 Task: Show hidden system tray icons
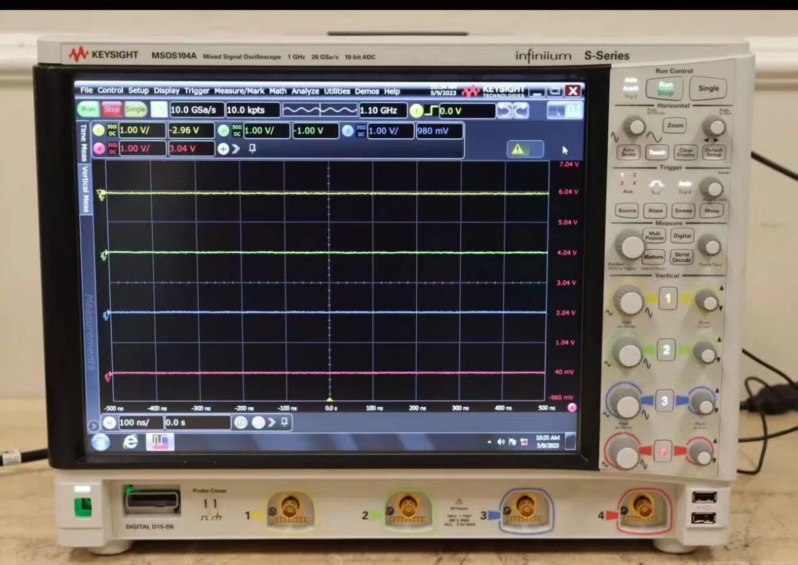point(489,442)
